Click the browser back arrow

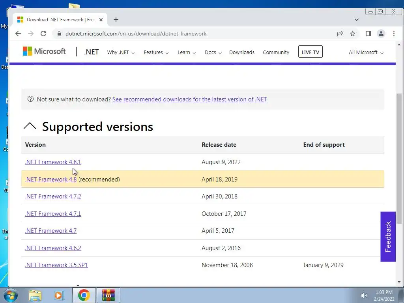(x=18, y=34)
